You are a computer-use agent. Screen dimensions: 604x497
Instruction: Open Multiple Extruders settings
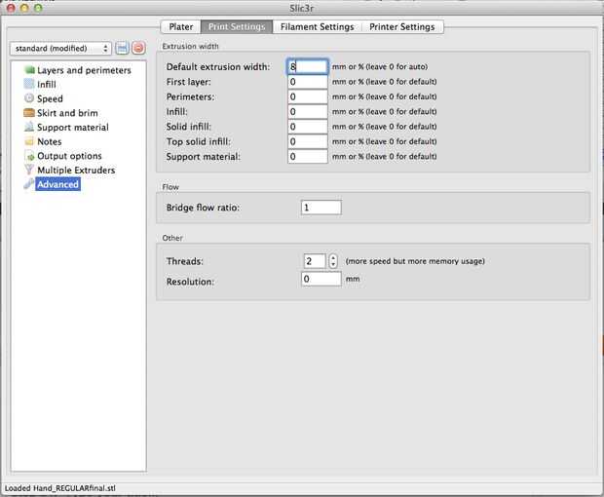(x=76, y=170)
